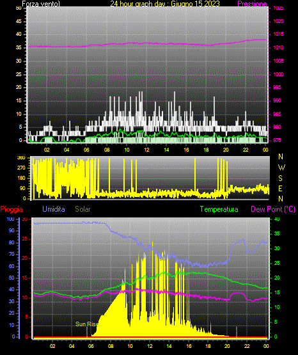Click '16' on the bottom chart time axis
Image resolution: width=298 pixels, height=355 pixels.
189,346
